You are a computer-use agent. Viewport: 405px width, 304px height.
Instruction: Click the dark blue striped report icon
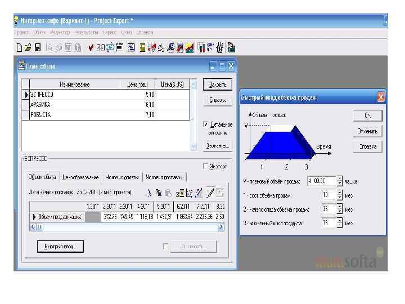(171, 47)
